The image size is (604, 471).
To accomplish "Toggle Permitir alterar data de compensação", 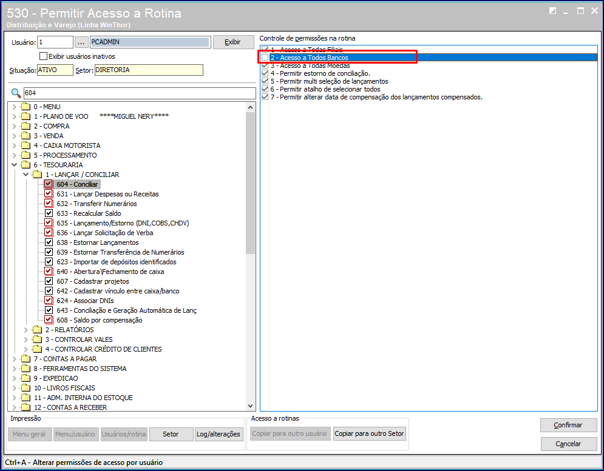I will click(x=265, y=97).
